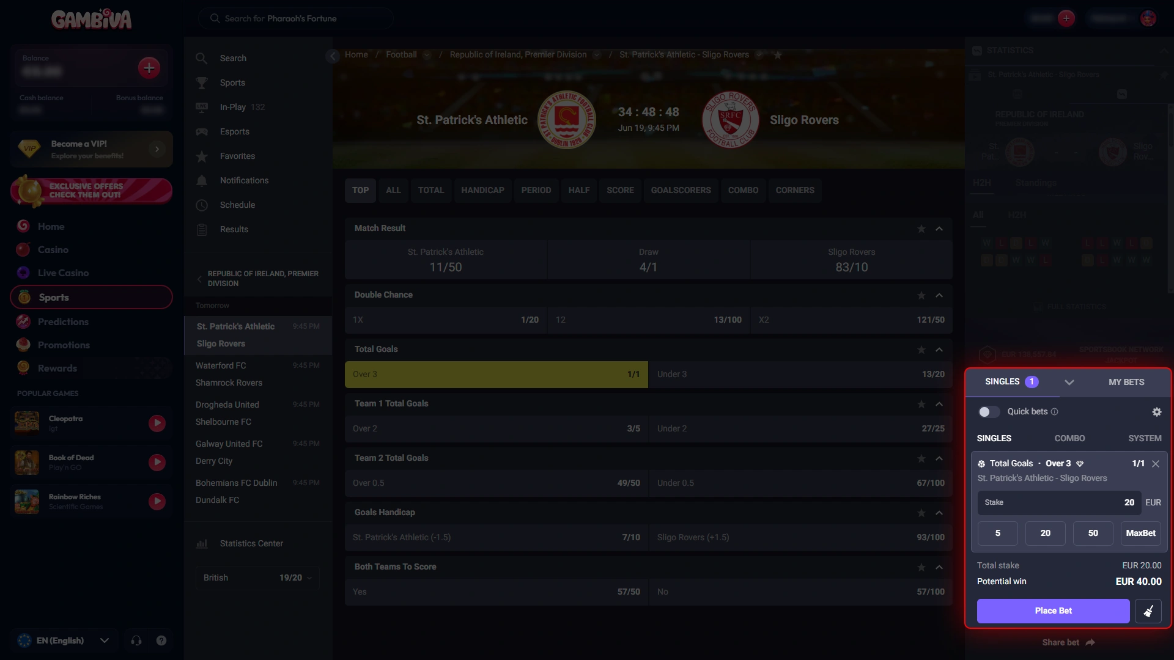The image size is (1174, 660).
Task: Play the Cleopatra game
Action: pos(157,423)
